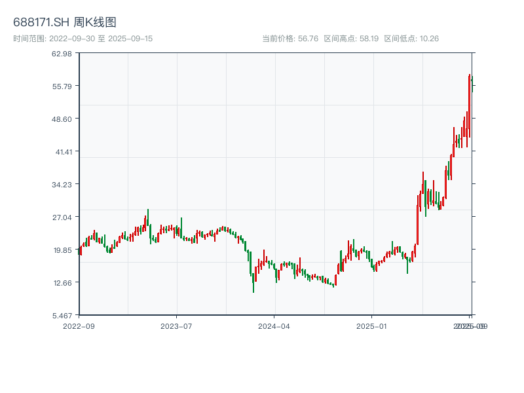Click the 时间范围 date range text
Image resolution: width=524 pixels, height=393 pixels.
point(83,39)
